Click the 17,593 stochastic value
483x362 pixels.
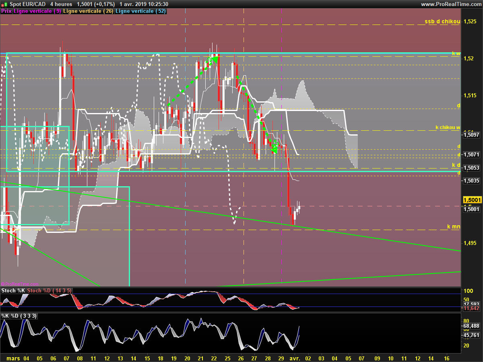(471, 304)
